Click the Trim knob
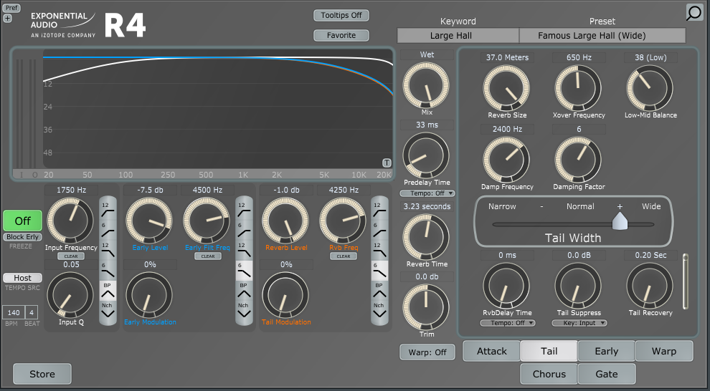Viewport: 710px width, 391px height. coord(426,307)
